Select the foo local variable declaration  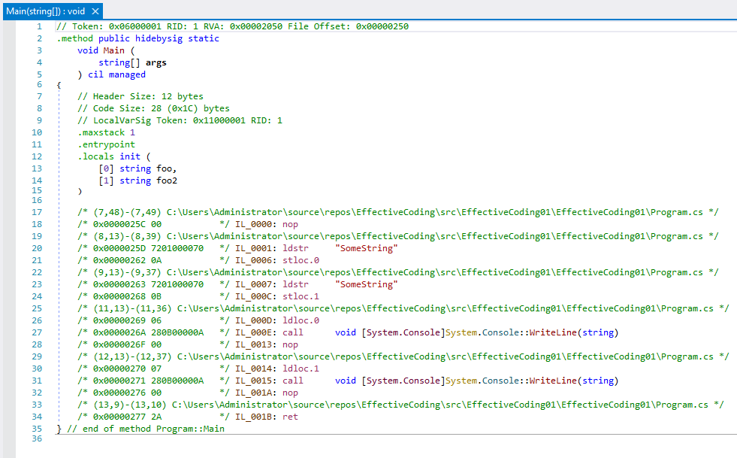coord(166,168)
